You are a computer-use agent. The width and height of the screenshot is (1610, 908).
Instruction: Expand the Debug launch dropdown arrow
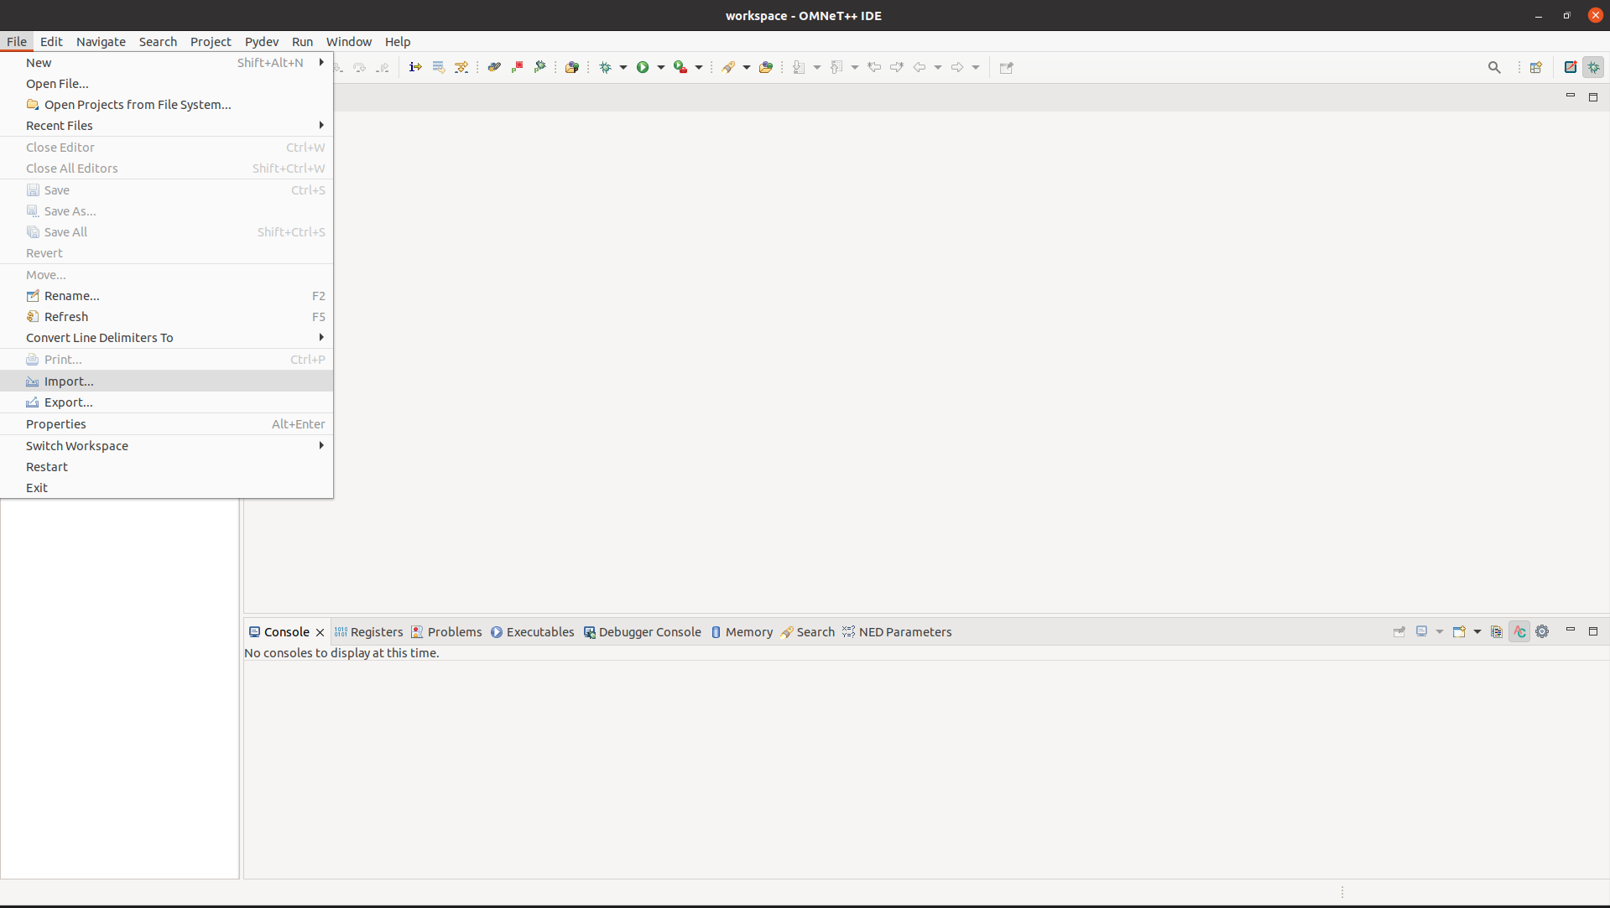[x=623, y=67]
